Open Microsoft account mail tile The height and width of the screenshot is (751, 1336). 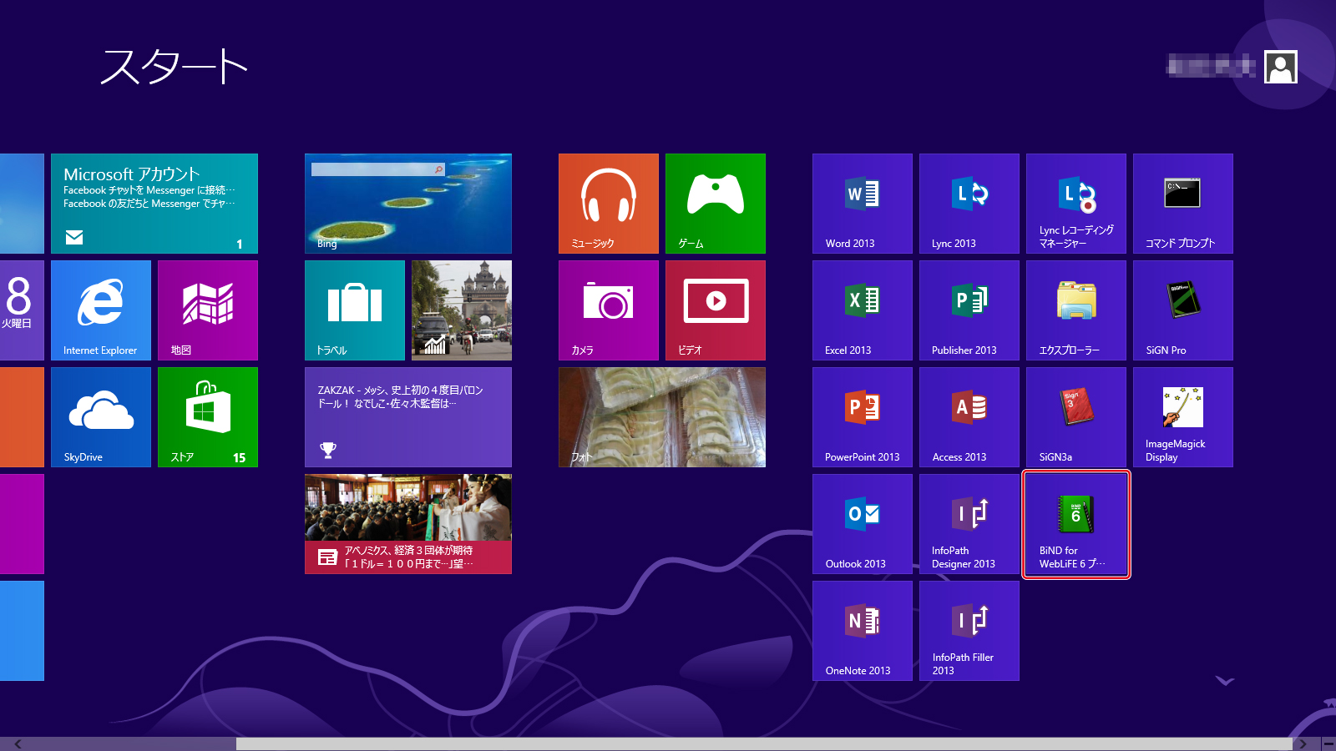coord(154,204)
